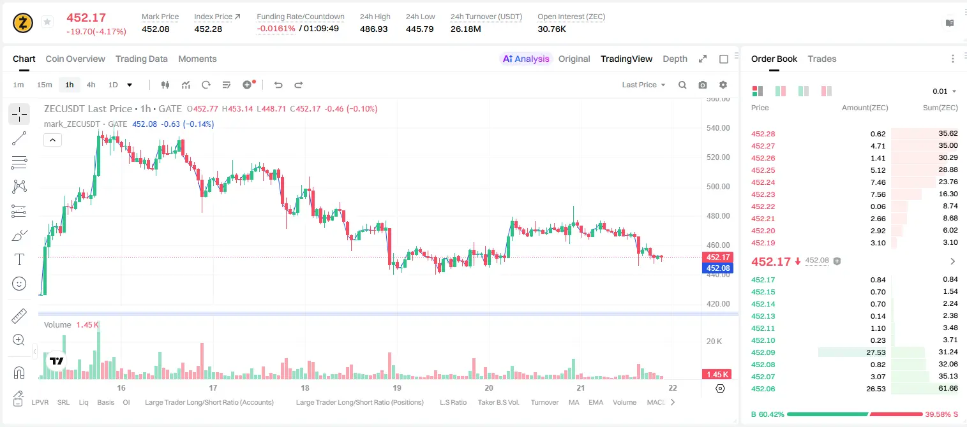Expand the order book precision 0.01 dropdown
Viewport: 967px width, 427px height.
(945, 91)
